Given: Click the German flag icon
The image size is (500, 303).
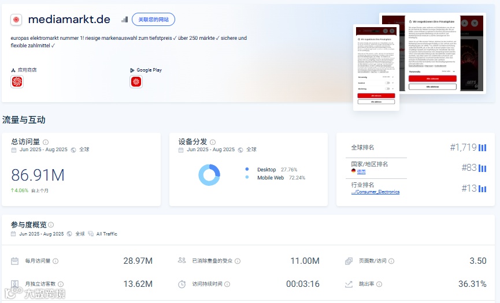Looking at the screenshot, I should (x=353, y=171).
